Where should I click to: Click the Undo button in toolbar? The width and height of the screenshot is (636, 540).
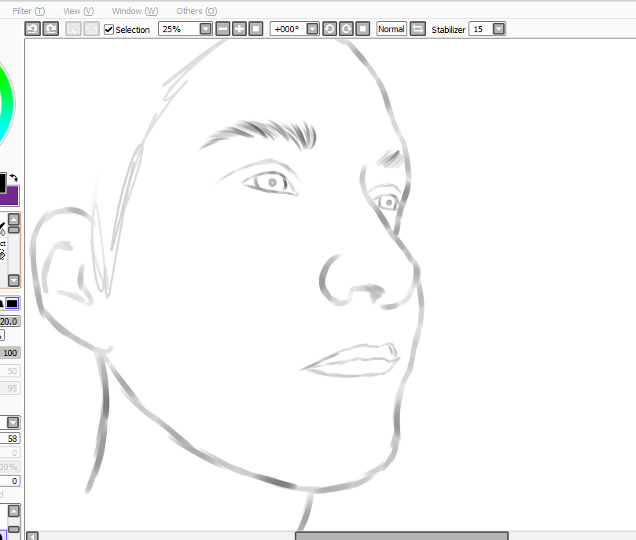tap(32, 29)
